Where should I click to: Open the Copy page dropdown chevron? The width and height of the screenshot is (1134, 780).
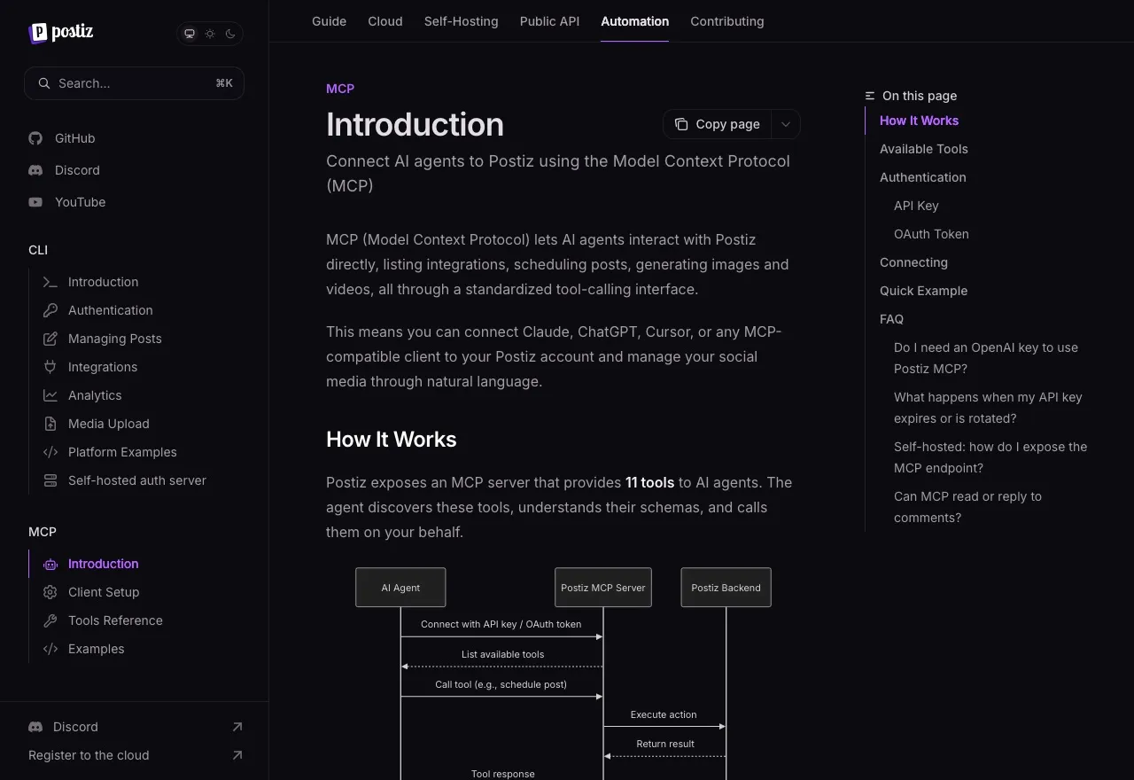pyautogui.click(x=786, y=124)
